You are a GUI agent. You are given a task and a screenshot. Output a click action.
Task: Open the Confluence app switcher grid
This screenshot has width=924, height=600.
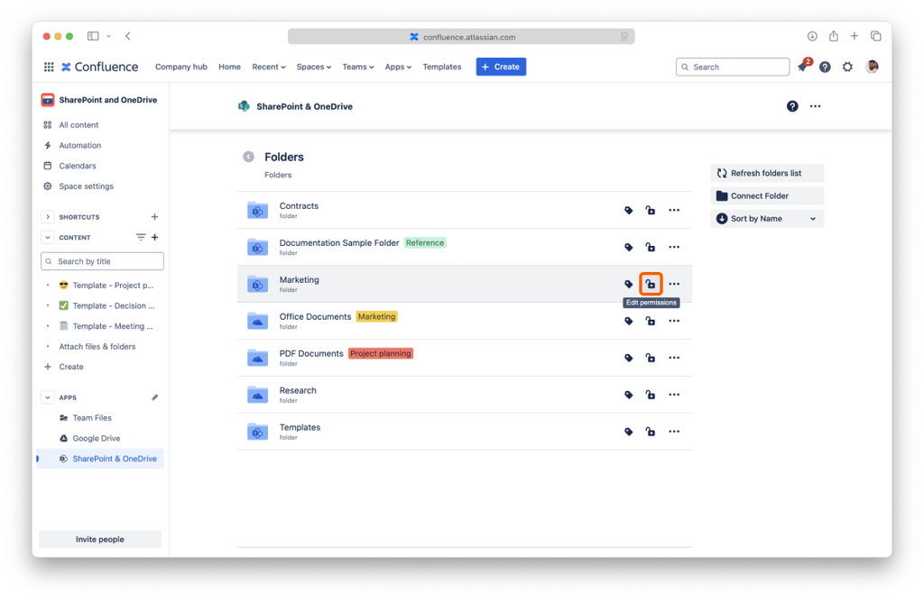click(49, 67)
